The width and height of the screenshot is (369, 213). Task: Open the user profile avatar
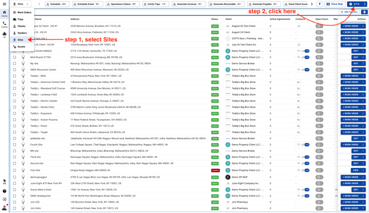tap(4, 207)
